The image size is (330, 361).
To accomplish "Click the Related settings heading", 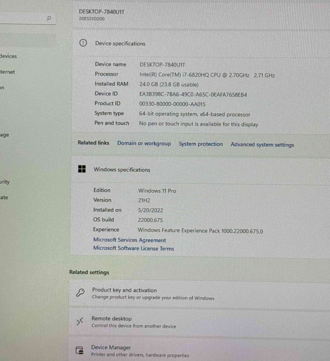I will coord(89,272).
